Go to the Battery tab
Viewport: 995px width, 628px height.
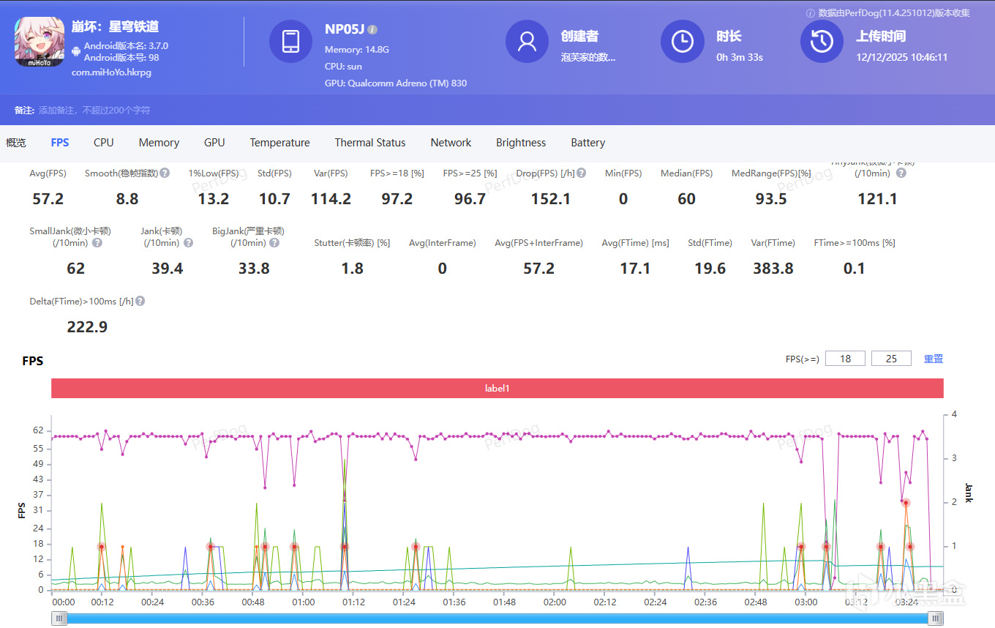pos(587,143)
